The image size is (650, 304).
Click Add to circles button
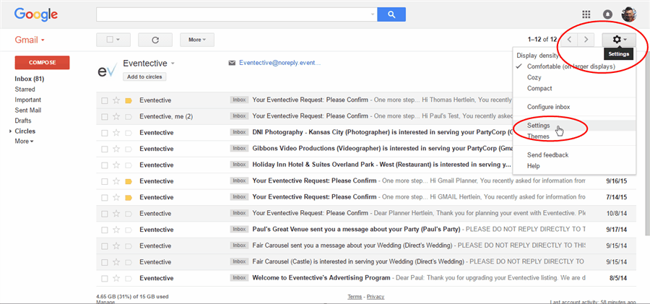click(144, 77)
